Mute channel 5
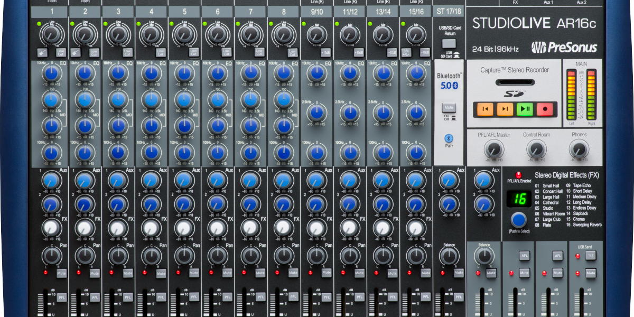Screen dimensions: 634x317 (x=194, y=273)
